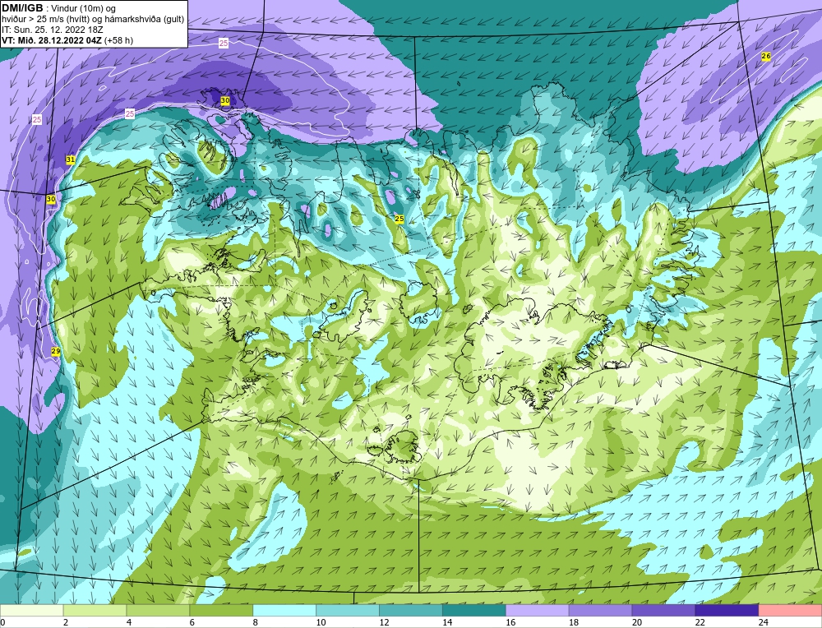Click the DMI/IGB title text

click(22, 8)
